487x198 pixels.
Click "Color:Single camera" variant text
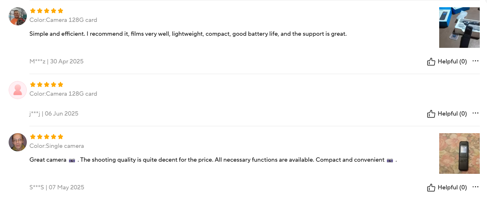click(57, 146)
